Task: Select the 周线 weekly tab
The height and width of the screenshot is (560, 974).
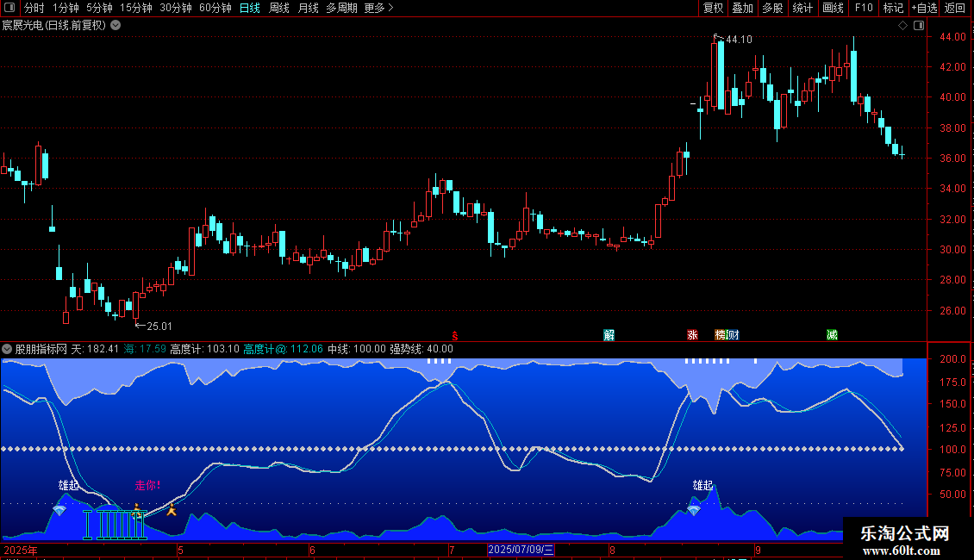Action: [279, 8]
